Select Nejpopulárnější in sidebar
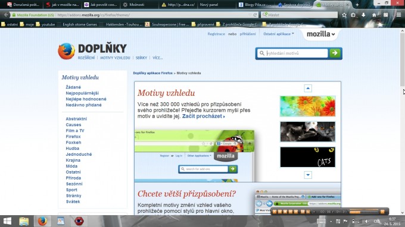 click(x=82, y=93)
